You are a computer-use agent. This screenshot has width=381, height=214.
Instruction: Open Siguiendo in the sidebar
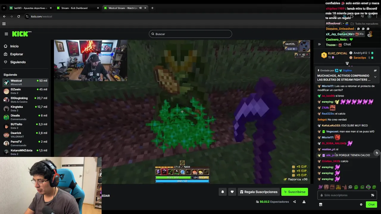pyautogui.click(x=18, y=62)
